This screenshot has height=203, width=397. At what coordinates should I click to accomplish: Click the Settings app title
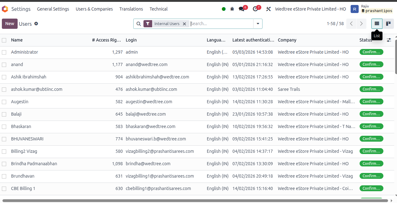click(21, 9)
